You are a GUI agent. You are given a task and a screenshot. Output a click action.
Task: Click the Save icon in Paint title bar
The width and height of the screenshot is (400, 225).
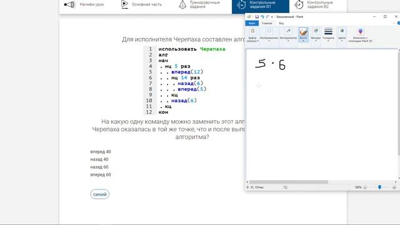(x=257, y=17)
